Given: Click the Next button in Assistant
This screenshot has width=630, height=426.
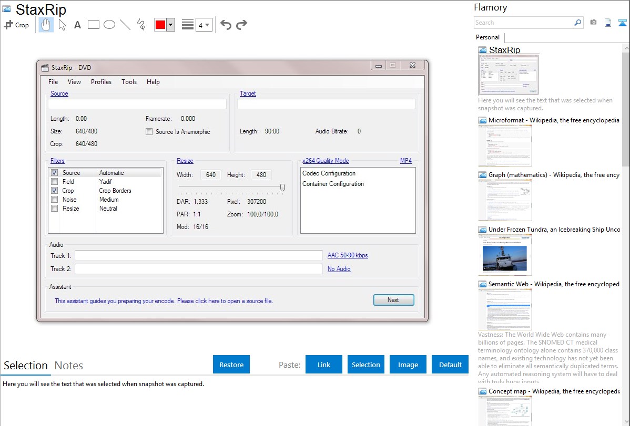Looking at the screenshot, I should point(394,300).
